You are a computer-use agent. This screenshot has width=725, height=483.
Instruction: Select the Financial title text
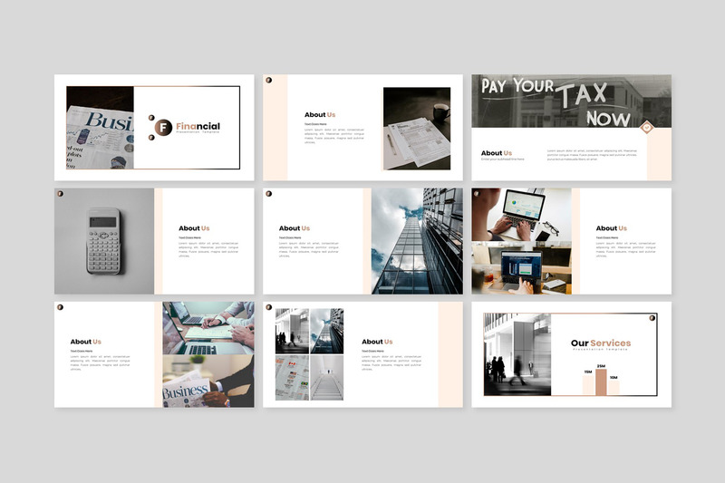[198, 126]
